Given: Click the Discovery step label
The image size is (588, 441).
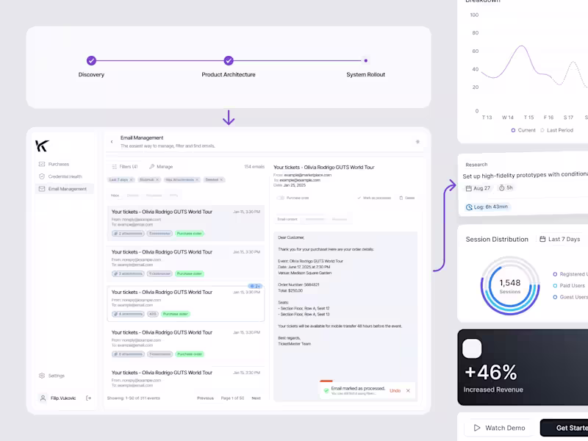Looking at the screenshot, I should 91,75.
